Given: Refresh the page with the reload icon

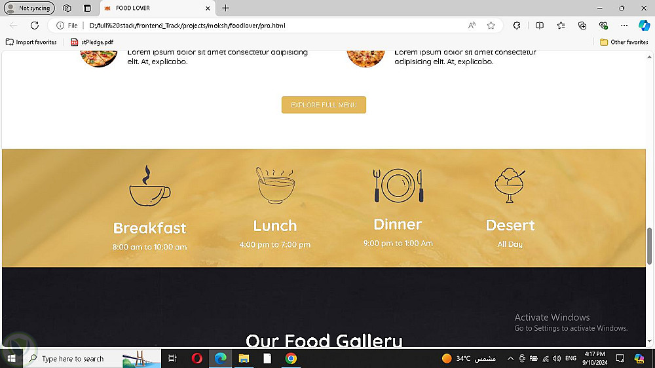Looking at the screenshot, I should coord(35,26).
